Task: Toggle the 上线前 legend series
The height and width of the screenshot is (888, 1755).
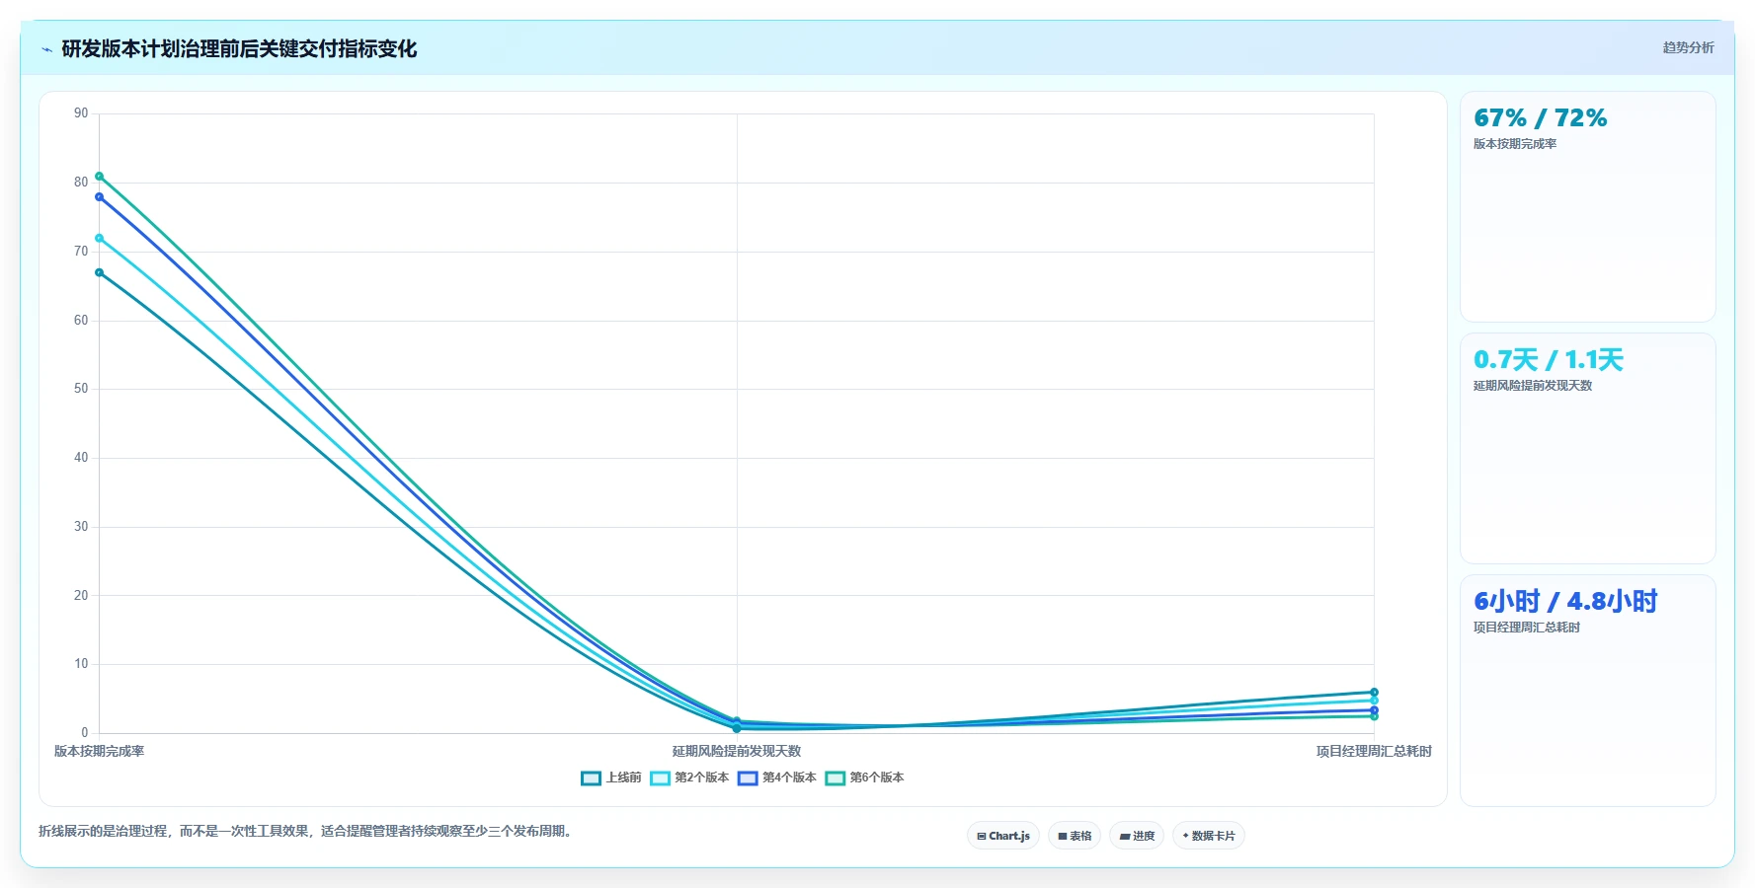Action: click(611, 777)
